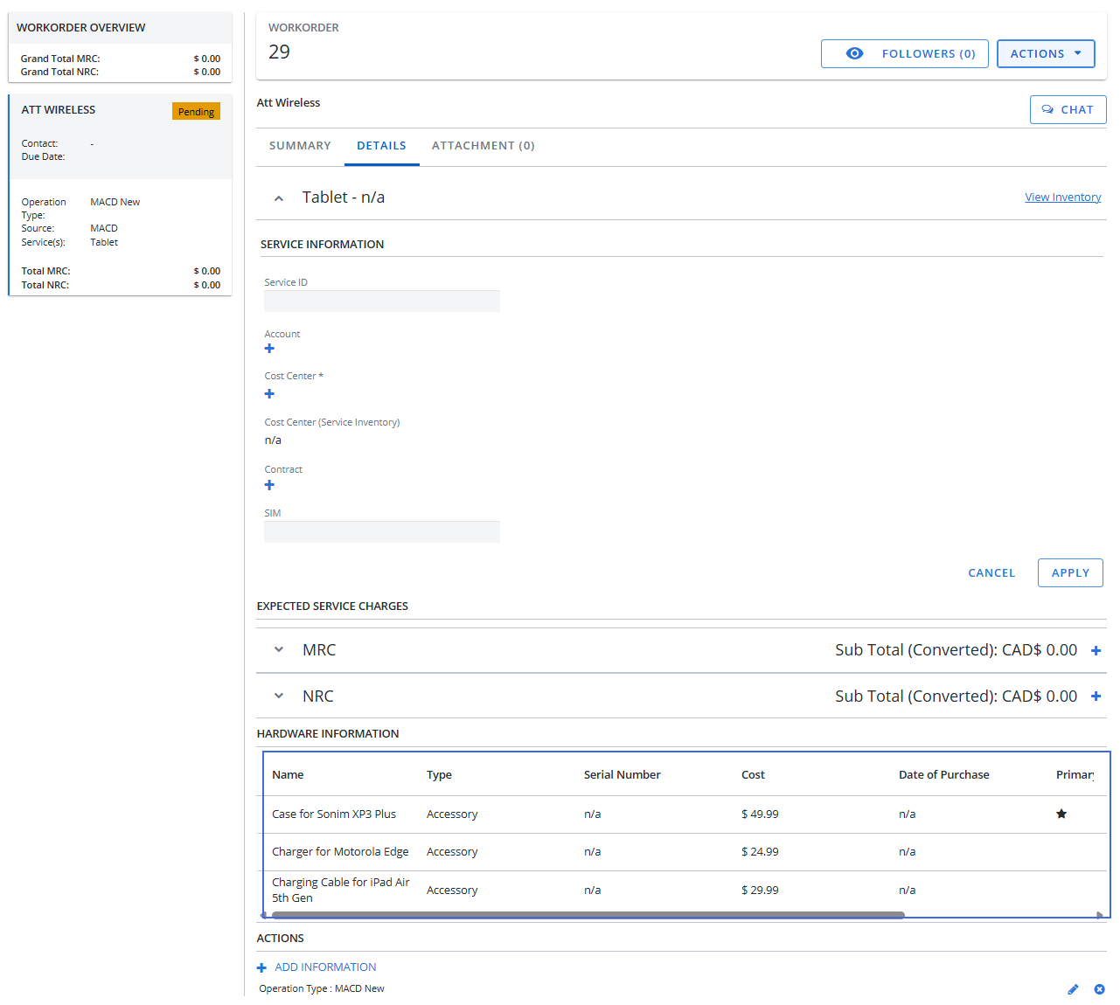
Task: Collapse the Tablet - n/a section
Action: [x=279, y=198]
